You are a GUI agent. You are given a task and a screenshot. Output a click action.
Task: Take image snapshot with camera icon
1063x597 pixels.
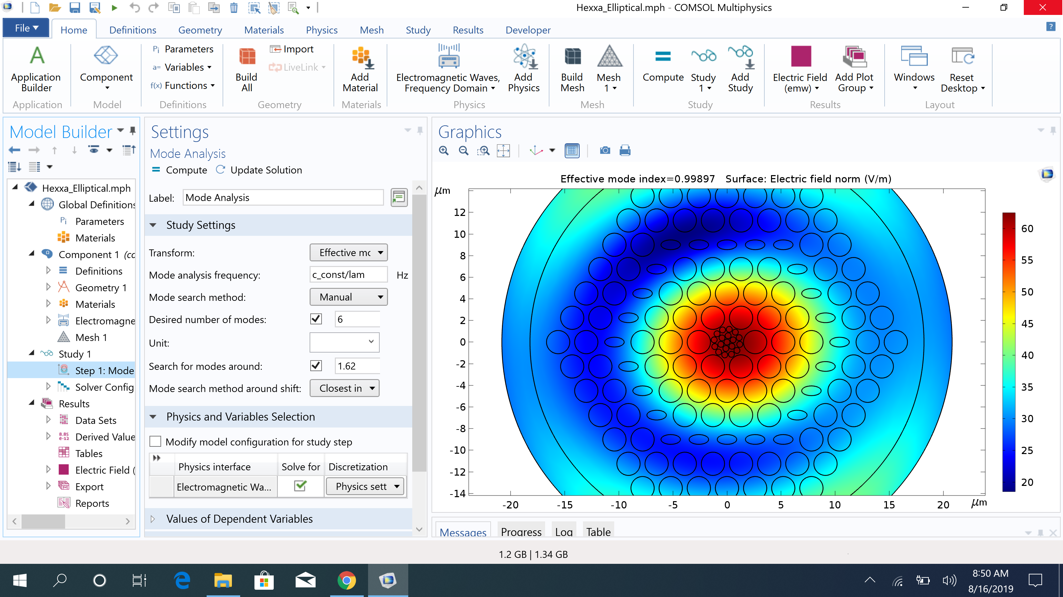[605, 151]
